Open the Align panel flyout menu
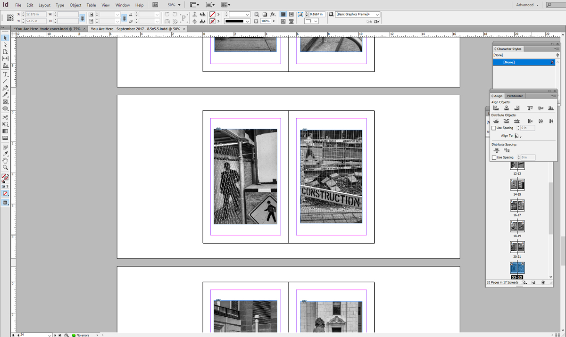Image resolution: width=566 pixels, height=337 pixels. pos(554,96)
